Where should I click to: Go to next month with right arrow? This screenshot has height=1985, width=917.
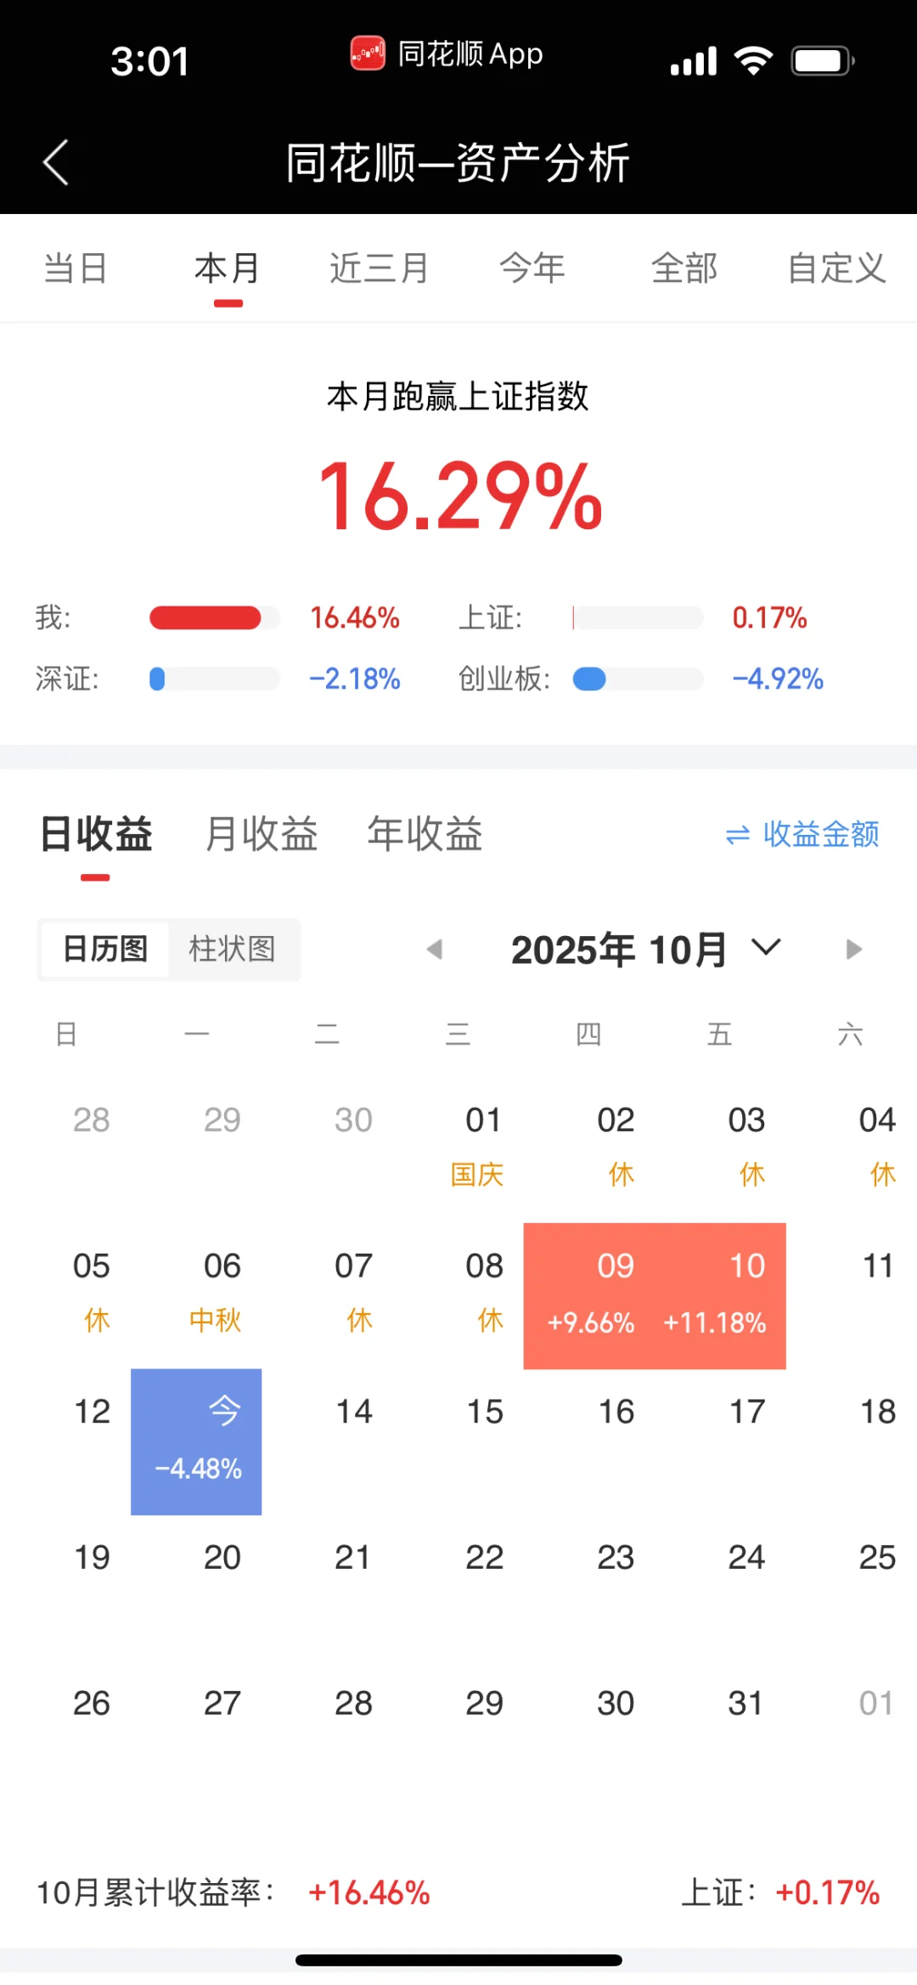853,949
